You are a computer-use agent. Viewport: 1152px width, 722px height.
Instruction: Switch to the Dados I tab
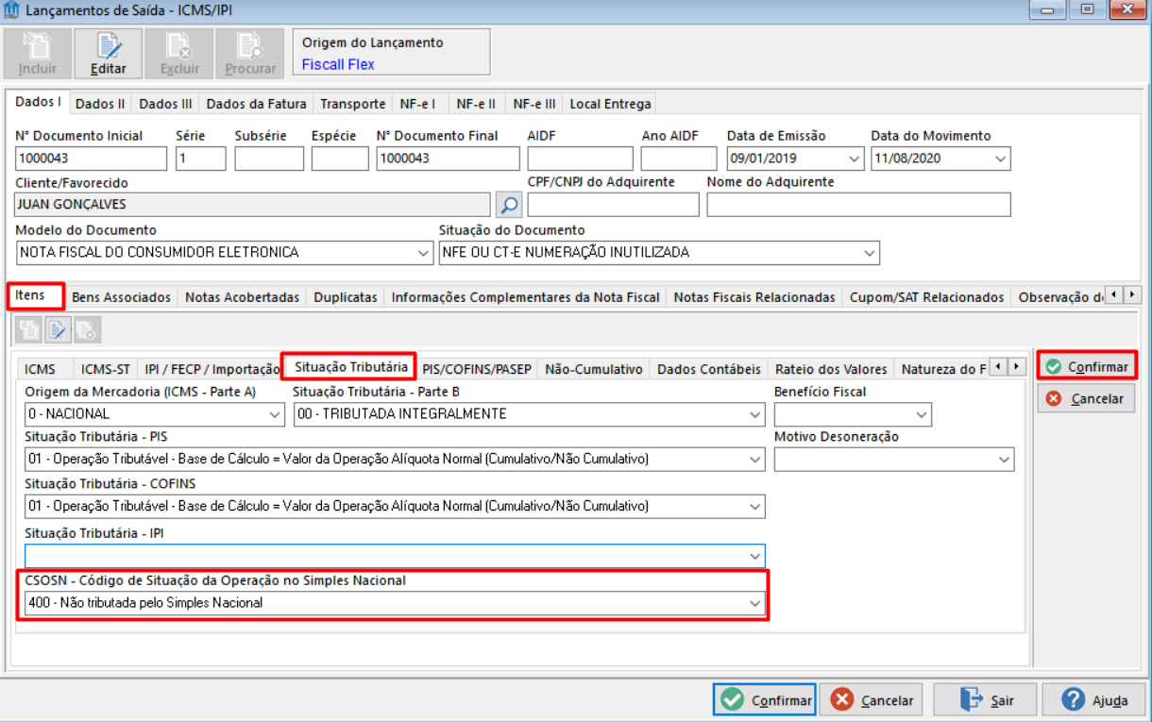tap(39, 102)
